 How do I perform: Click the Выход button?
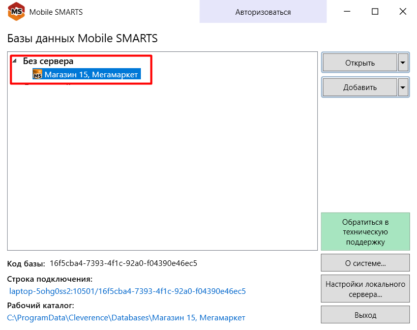(x=365, y=315)
